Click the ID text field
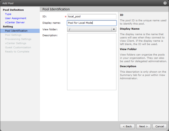 pos(92,17)
